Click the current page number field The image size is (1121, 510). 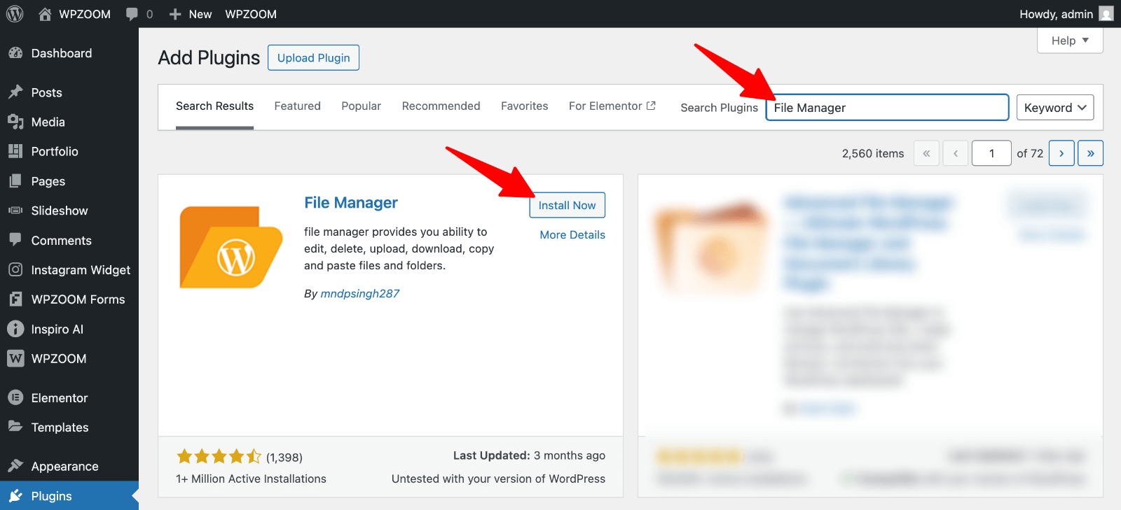[x=991, y=153]
